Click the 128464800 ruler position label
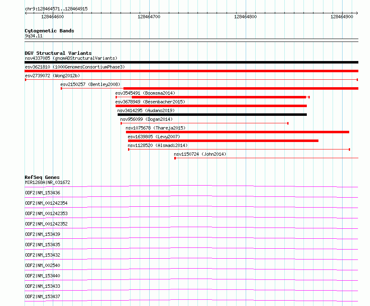The image size is (370, 306). click(245, 17)
